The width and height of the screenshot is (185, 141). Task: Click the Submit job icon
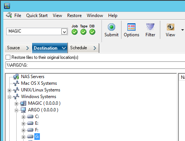point(112,27)
